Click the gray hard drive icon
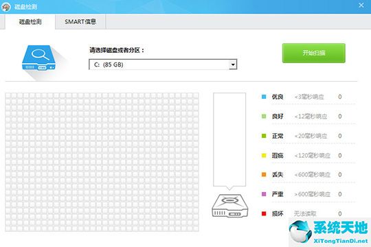This screenshot has height=247, width=371. [x=229, y=206]
